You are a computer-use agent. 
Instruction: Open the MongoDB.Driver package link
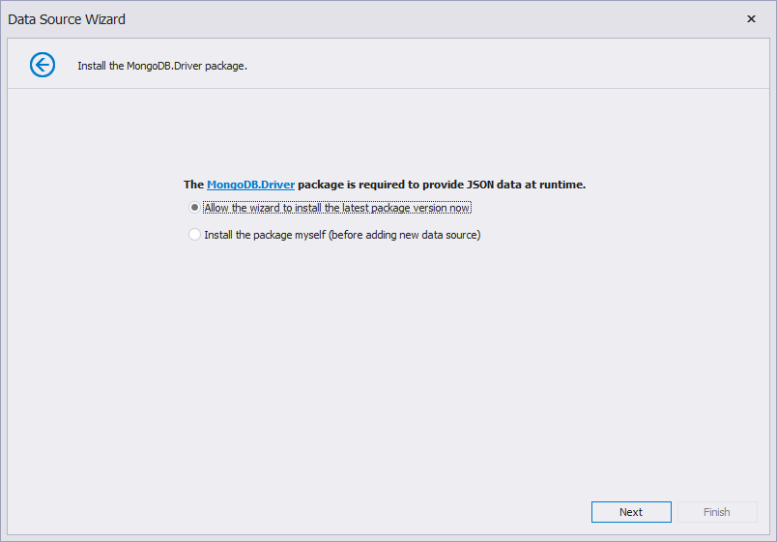pyautogui.click(x=250, y=185)
